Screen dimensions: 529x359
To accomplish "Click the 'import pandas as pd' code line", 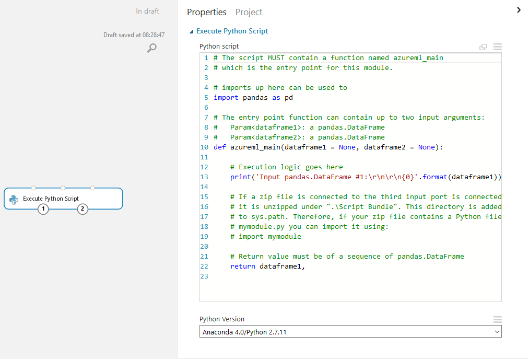I will coord(253,98).
